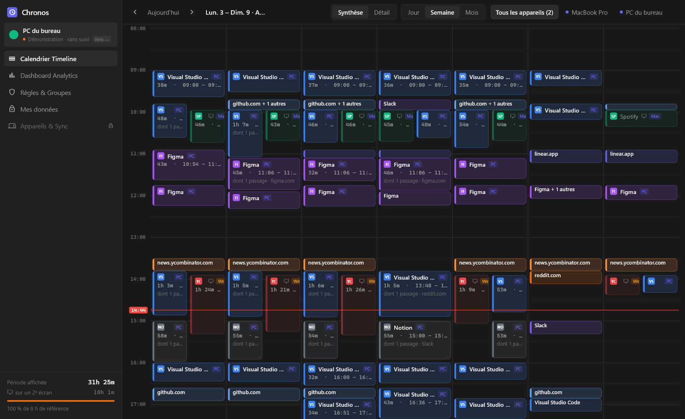This screenshot has width=685, height=419.
Task: Click the monitor icon in the 1h 21m block
Action: click(286, 281)
